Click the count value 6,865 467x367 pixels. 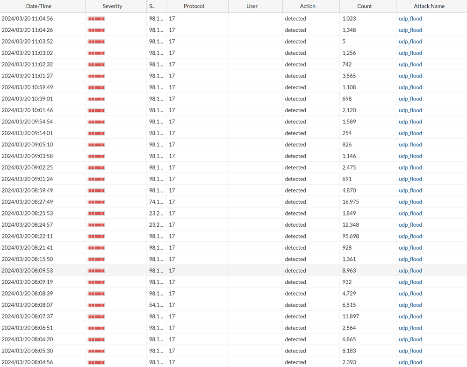(349, 339)
